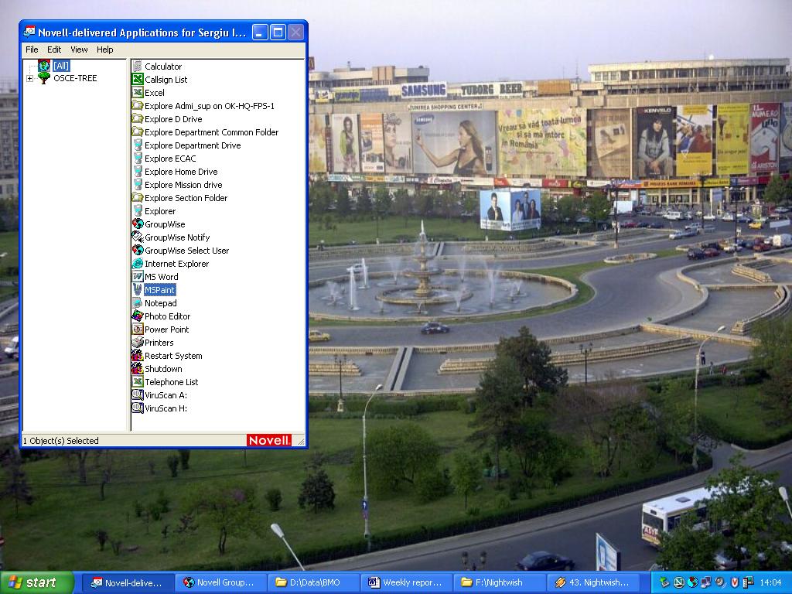Open Explore Home Drive icon
The height and width of the screenshot is (594, 792).
tap(138, 172)
